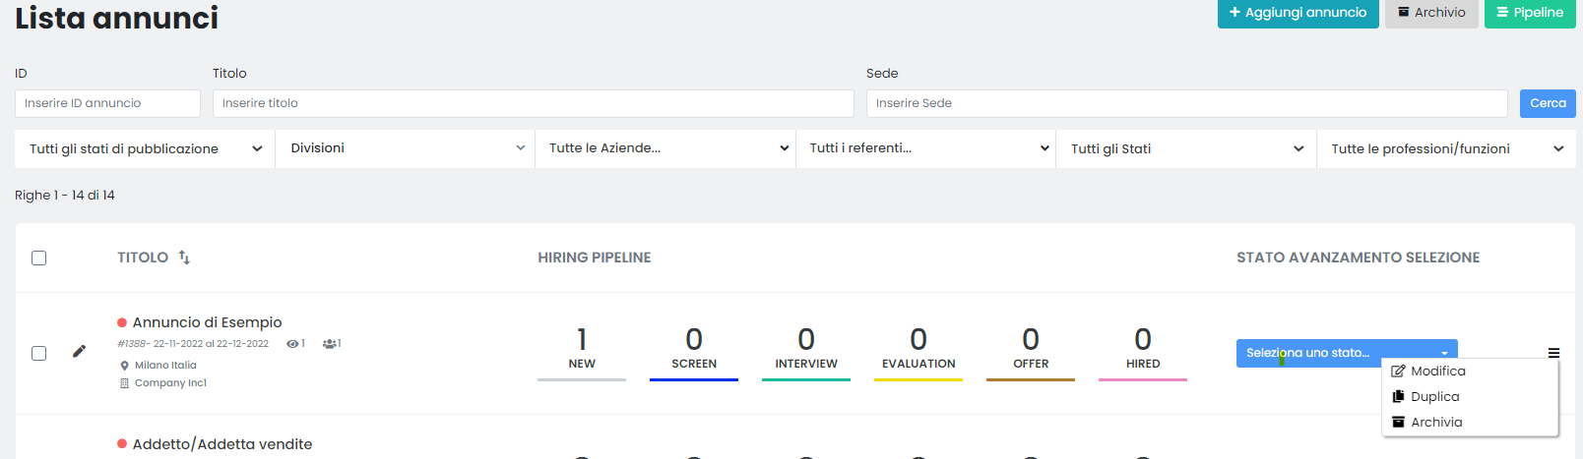
Task: Open the Tutti gli stati di pubblicazione dropdown
Action: point(145,149)
